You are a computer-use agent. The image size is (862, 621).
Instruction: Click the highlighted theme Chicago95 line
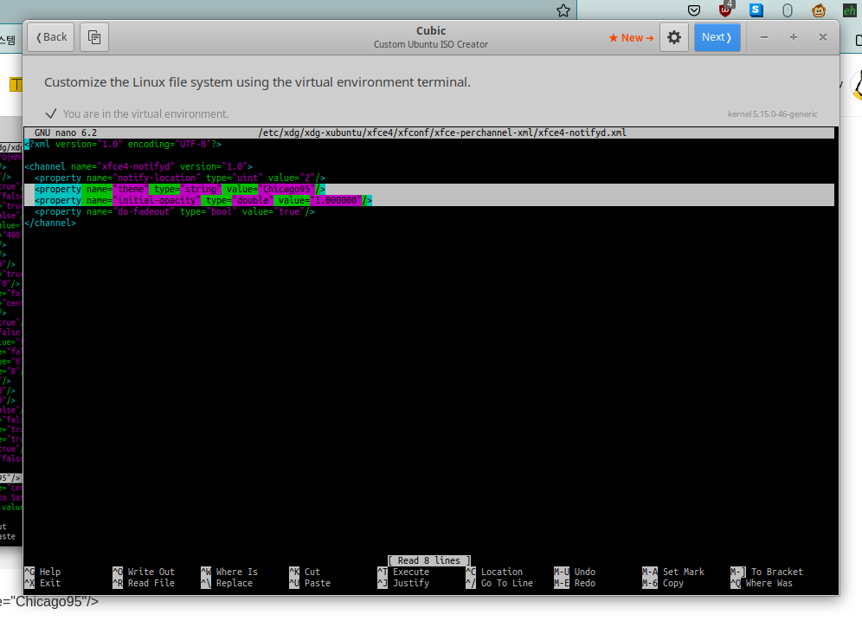(180, 189)
